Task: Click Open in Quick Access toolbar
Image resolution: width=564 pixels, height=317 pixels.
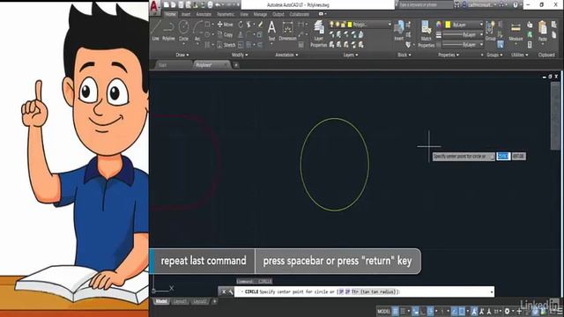Action: pyautogui.click(x=174, y=4)
